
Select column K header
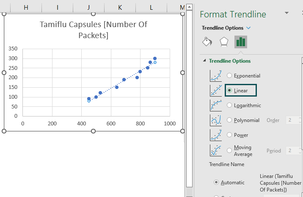(x=120, y=8)
